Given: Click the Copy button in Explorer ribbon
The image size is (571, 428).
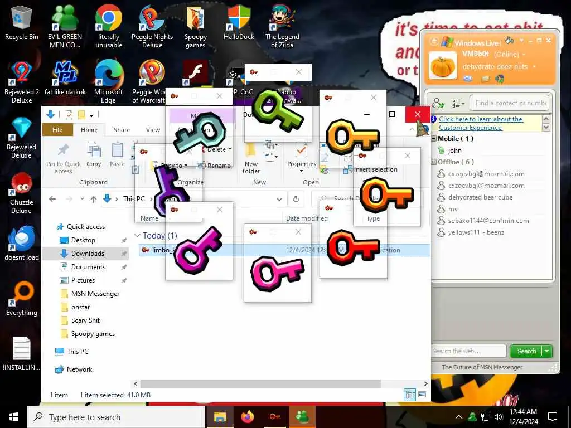Looking at the screenshot, I should point(94,154).
